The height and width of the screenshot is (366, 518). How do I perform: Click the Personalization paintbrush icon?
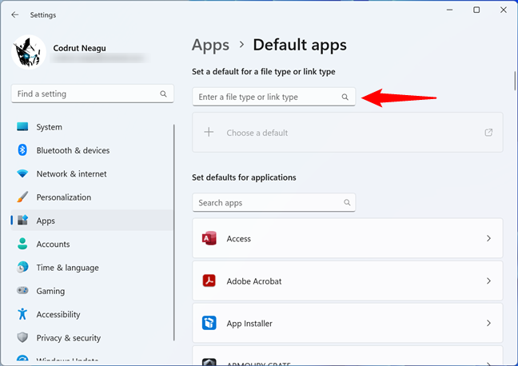coord(22,197)
